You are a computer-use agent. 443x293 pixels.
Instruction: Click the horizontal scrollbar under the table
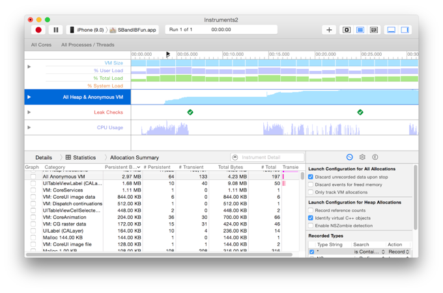(160, 255)
